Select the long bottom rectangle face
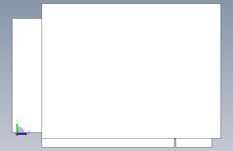Viewport: 233px width, 151px height. coord(108,143)
